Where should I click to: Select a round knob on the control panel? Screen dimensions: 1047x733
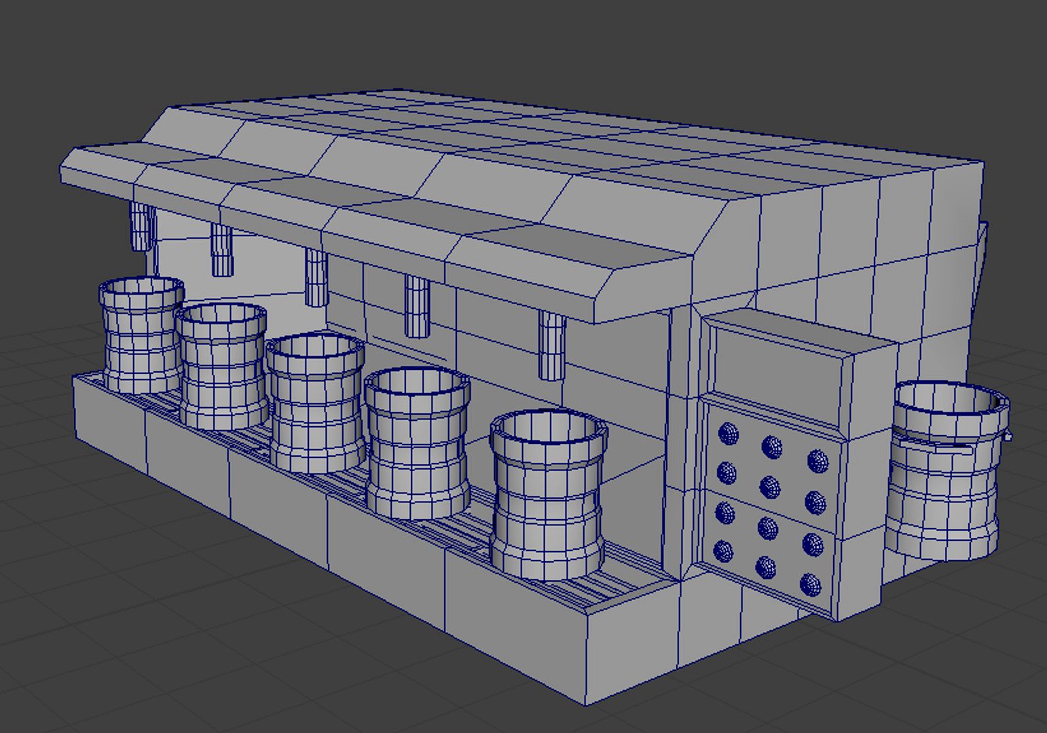click(x=769, y=485)
